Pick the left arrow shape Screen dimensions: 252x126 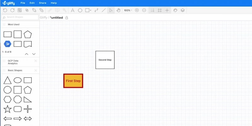click(x=8, y=119)
